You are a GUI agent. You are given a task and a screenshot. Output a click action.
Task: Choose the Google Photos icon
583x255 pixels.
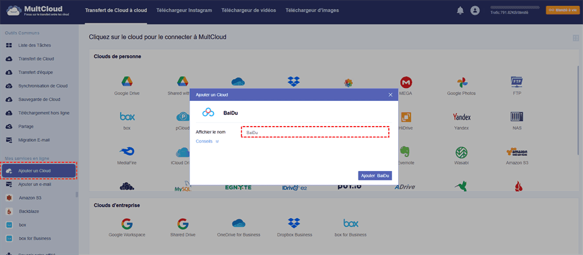click(461, 82)
